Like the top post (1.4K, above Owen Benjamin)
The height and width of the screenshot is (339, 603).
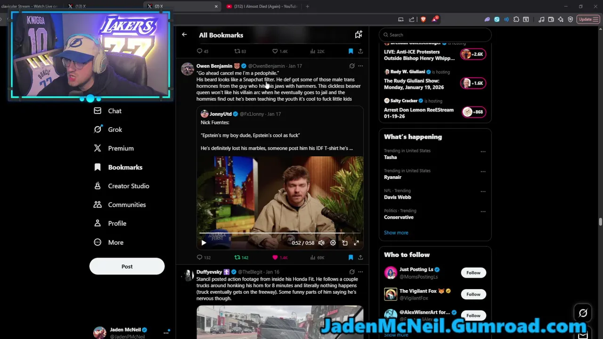coord(279,51)
